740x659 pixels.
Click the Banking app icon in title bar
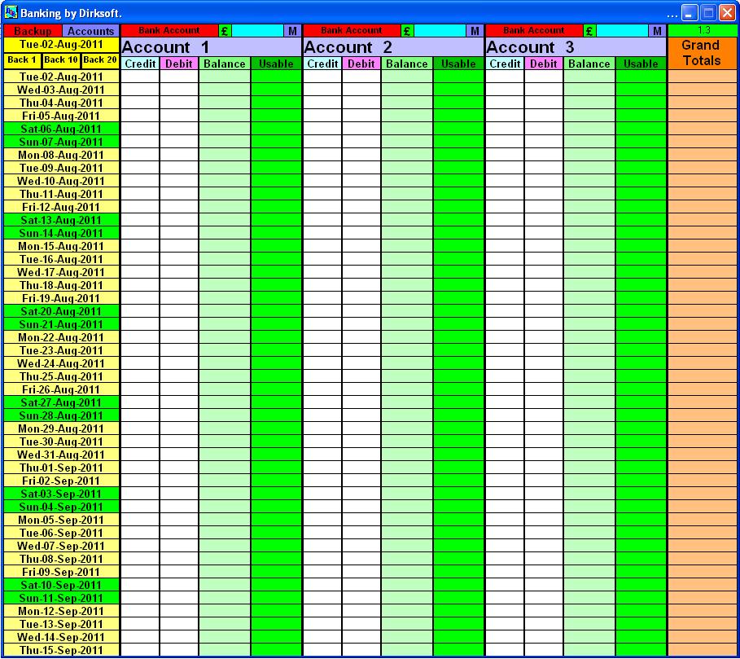[11, 12]
